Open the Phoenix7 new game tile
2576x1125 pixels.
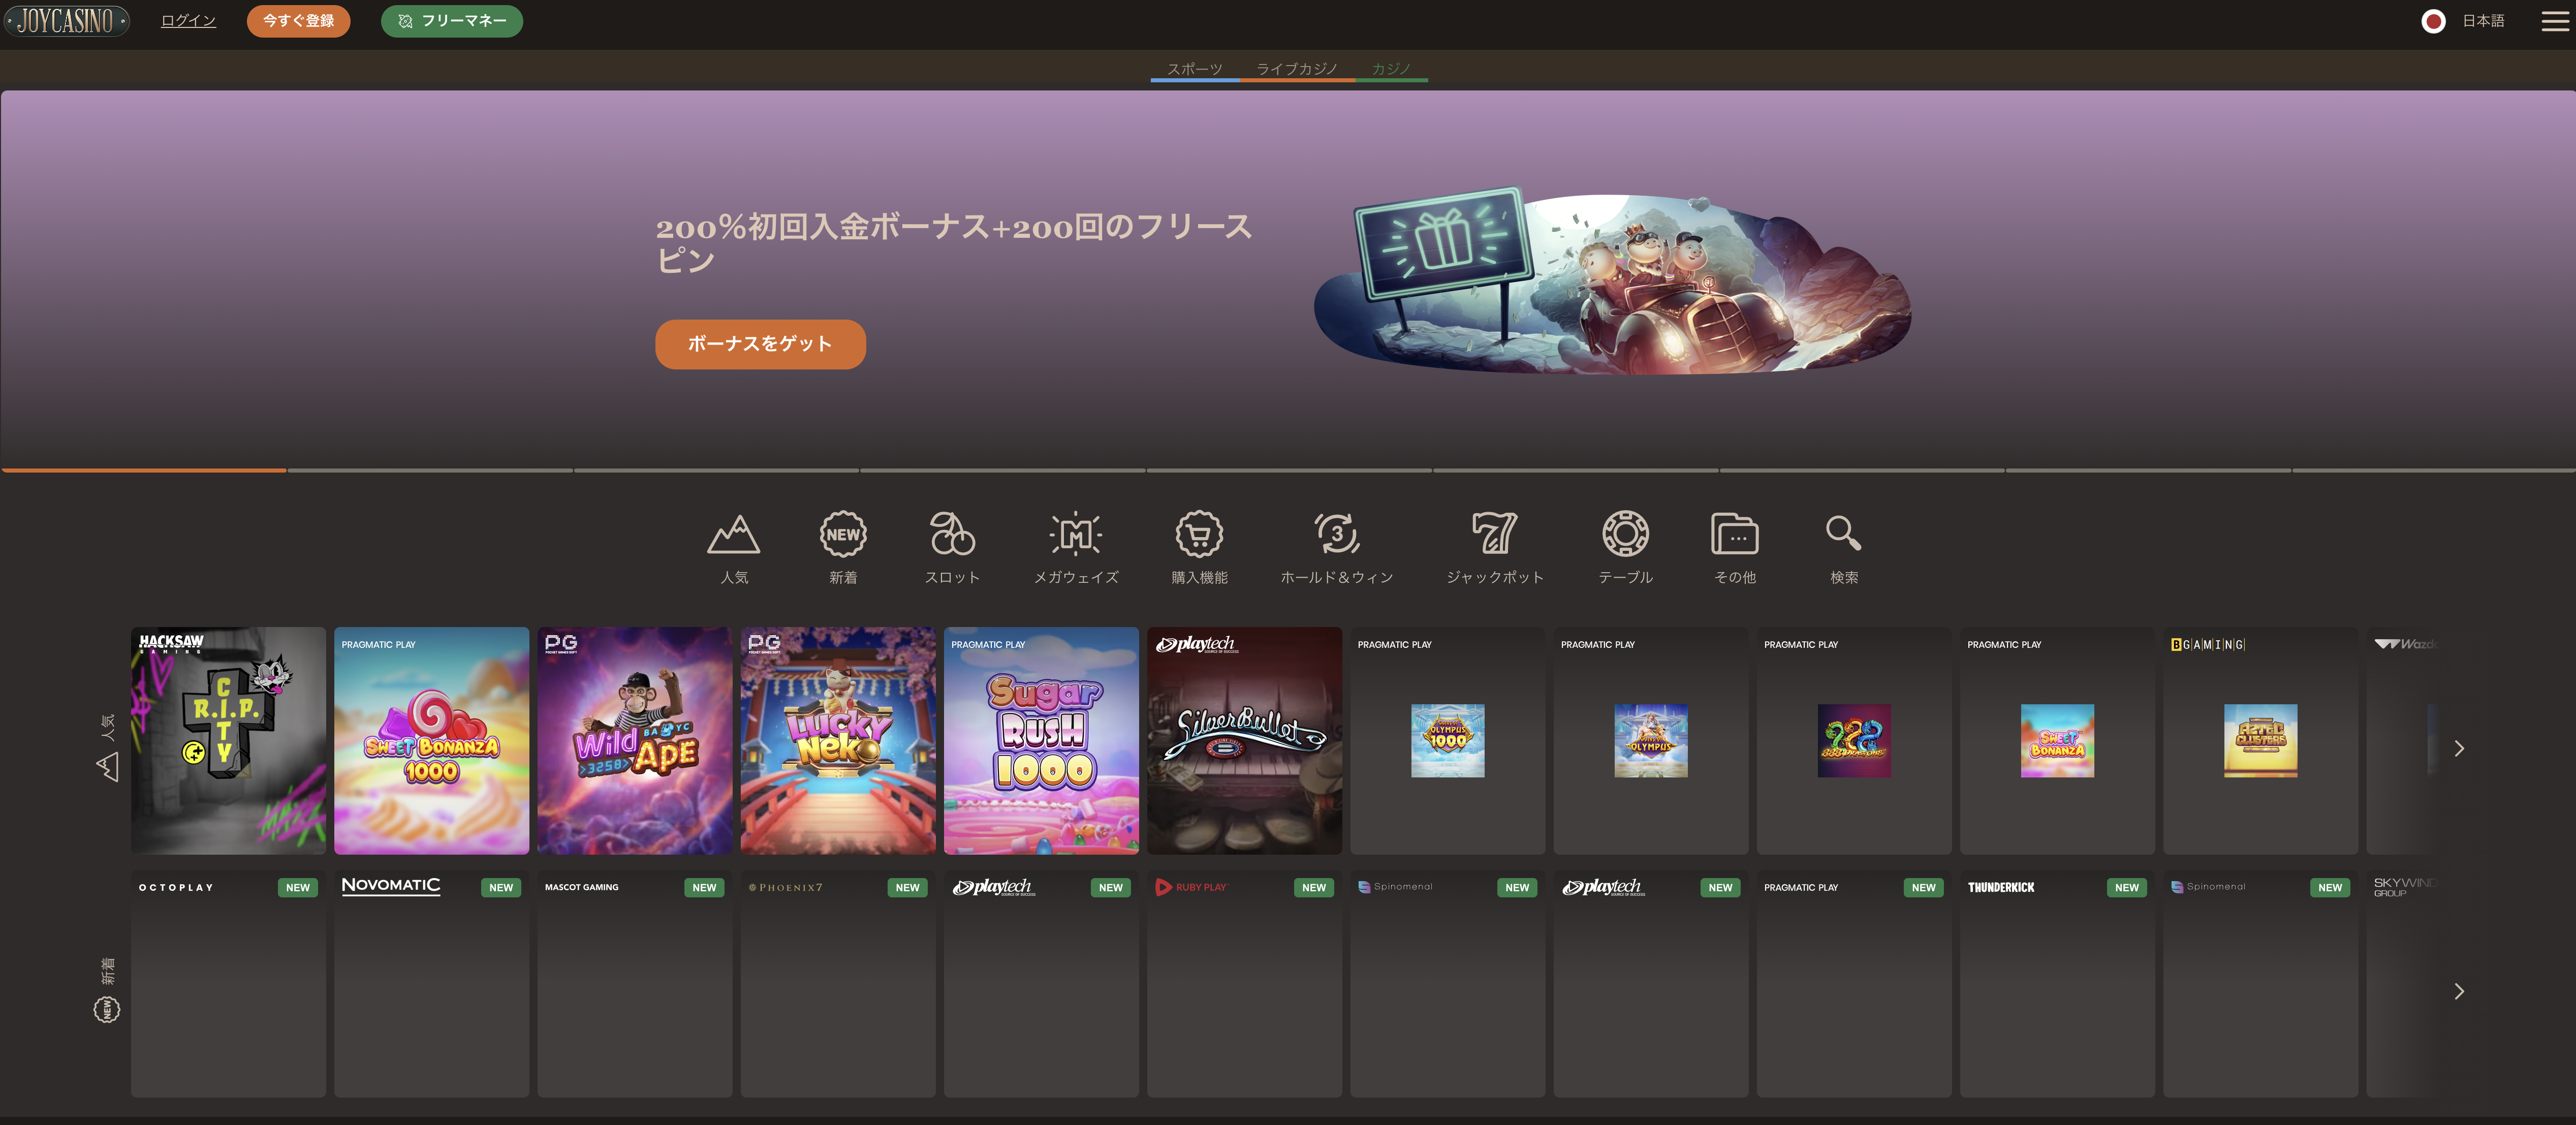pos(838,984)
